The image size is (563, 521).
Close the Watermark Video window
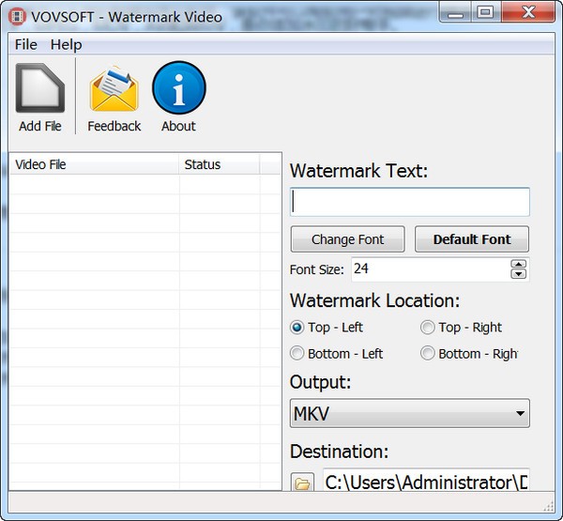pos(528,13)
